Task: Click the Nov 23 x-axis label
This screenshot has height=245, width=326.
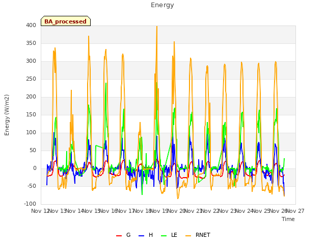Action: (227, 211)
